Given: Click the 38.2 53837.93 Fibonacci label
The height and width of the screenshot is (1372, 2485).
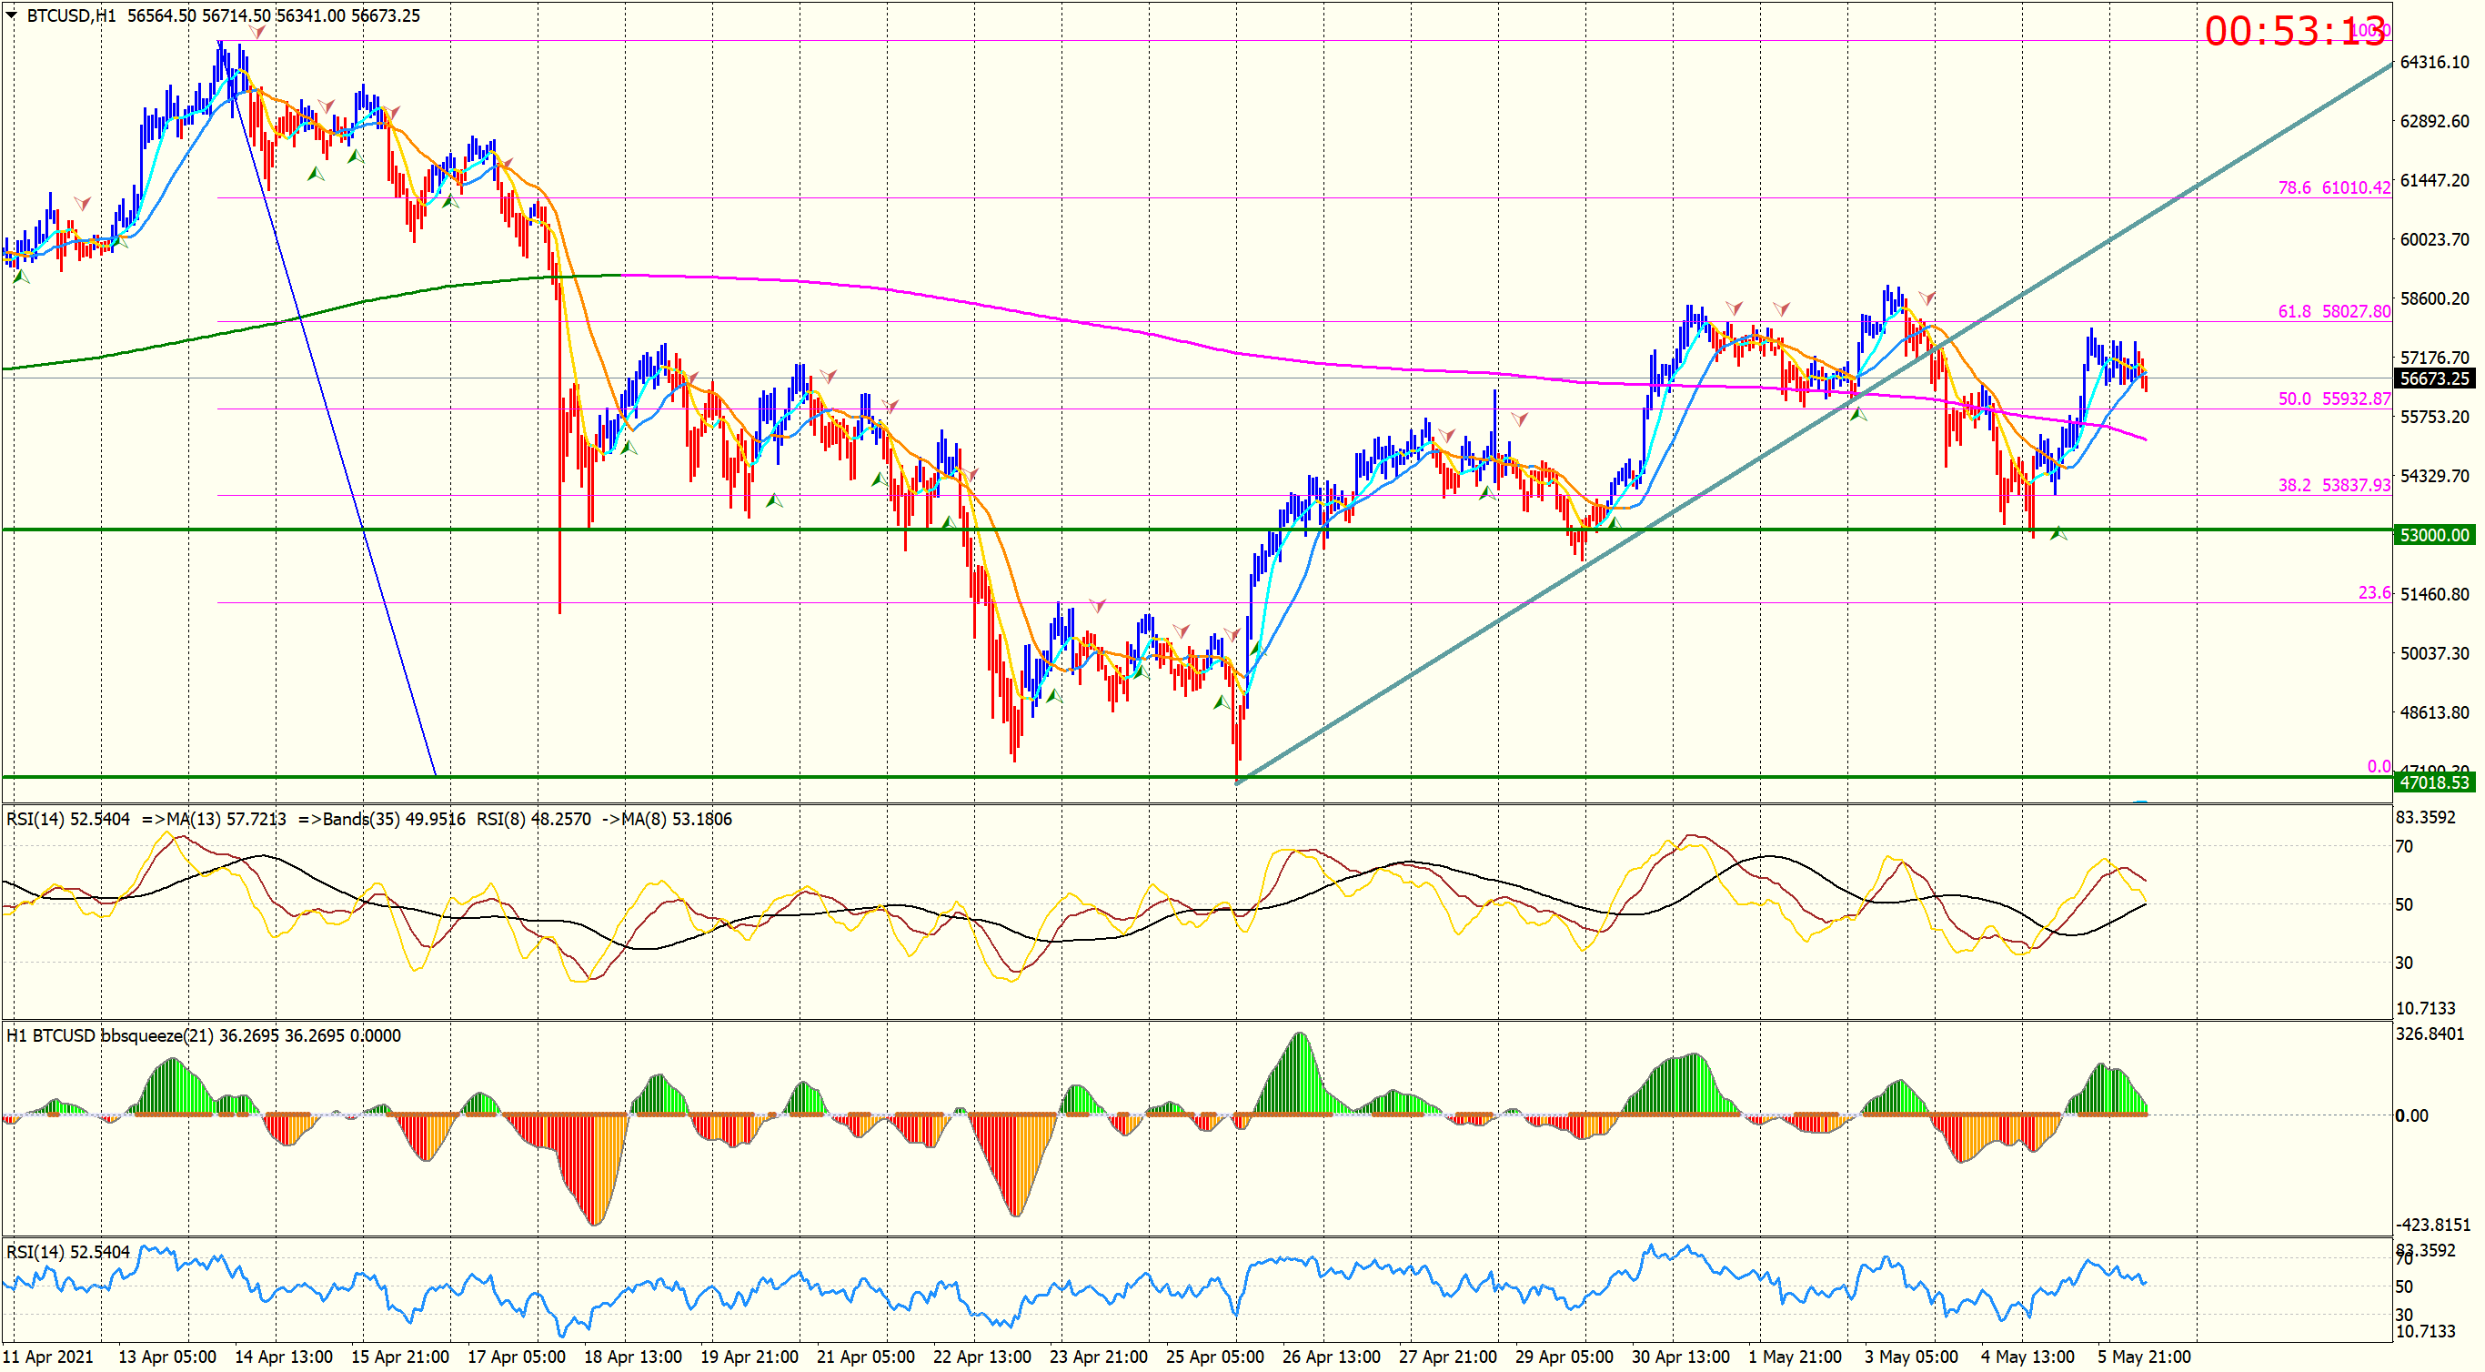Looking at the screenshot, I should pyautogui.click(x=2333, y=485).
